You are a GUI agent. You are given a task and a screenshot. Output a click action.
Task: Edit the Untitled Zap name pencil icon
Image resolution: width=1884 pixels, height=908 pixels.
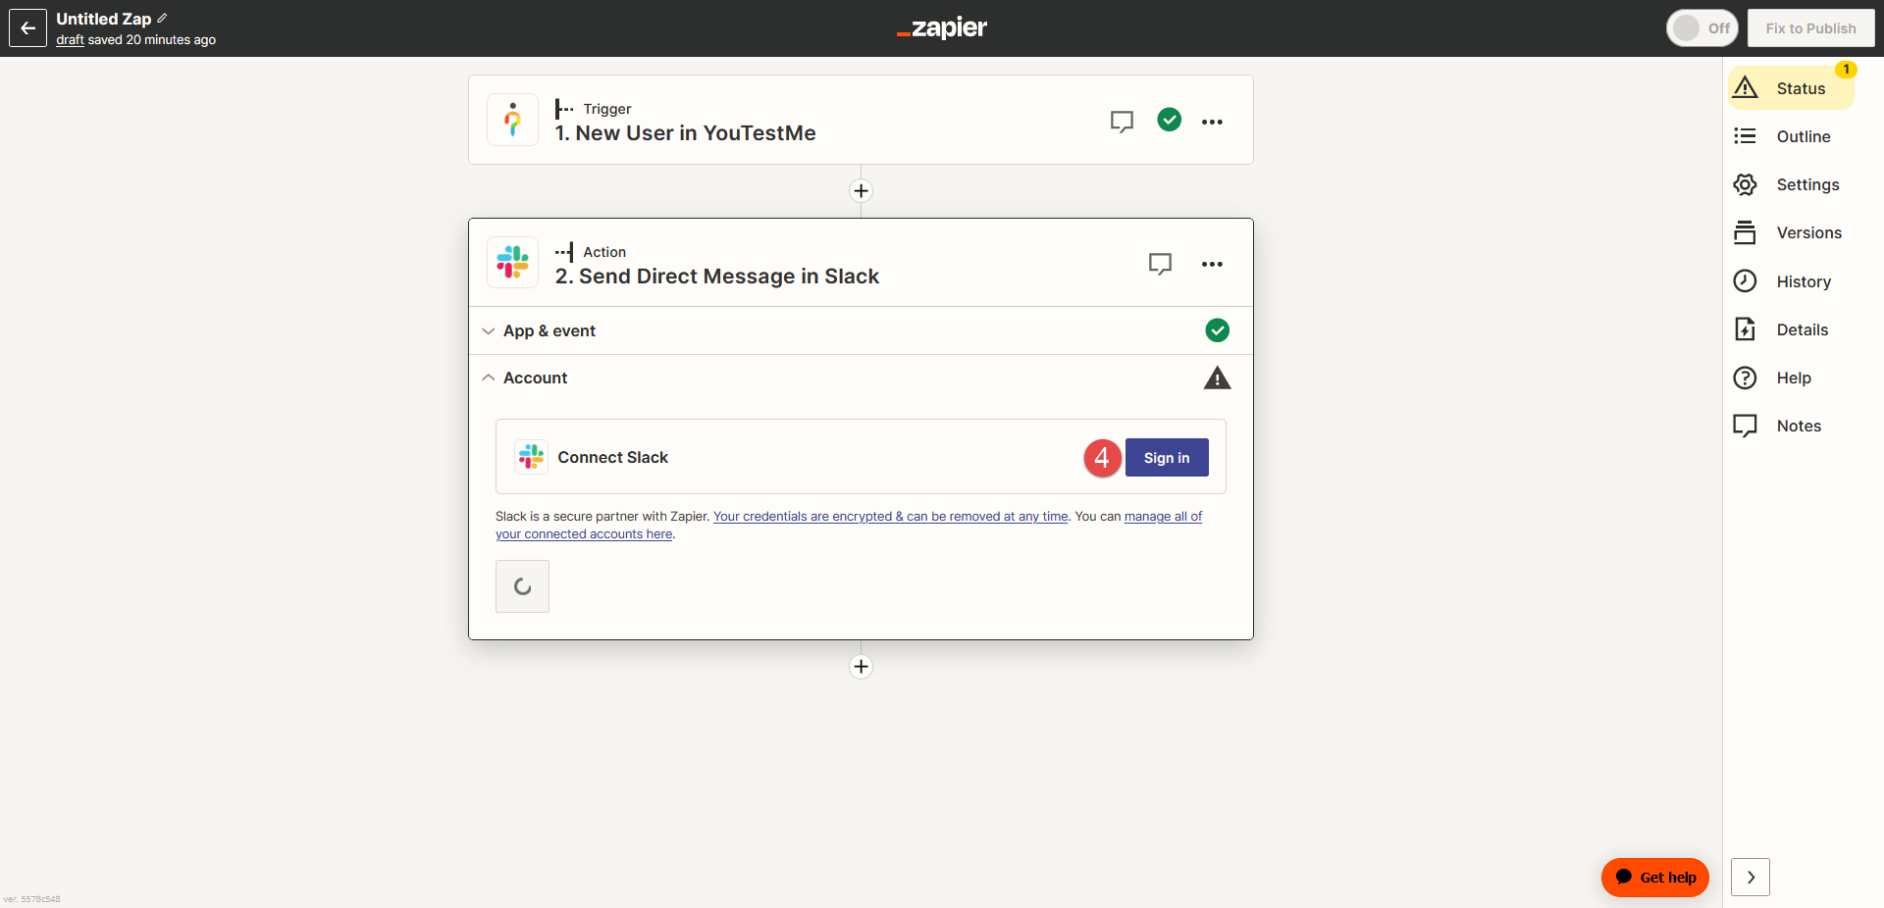162,19
